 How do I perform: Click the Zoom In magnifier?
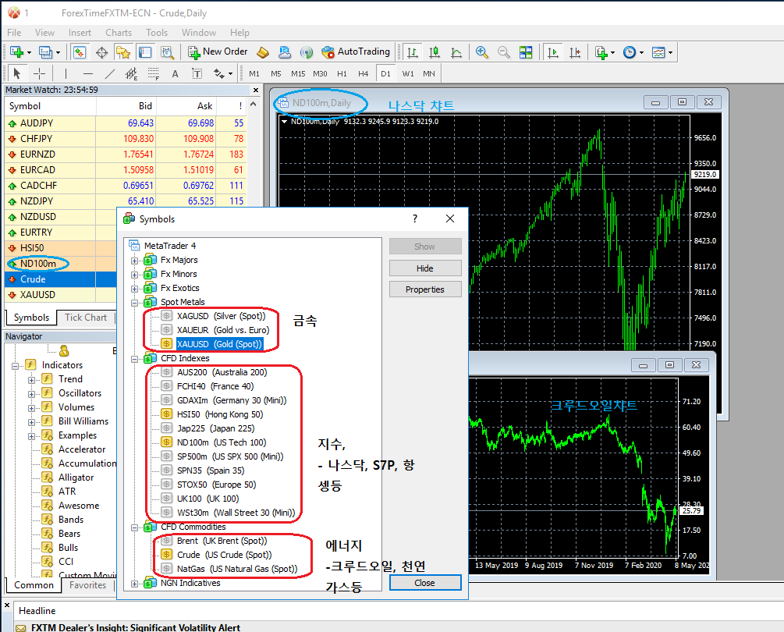click(482, 52)
